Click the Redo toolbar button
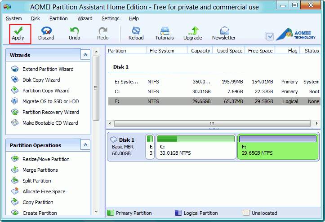 coord(103,34)
